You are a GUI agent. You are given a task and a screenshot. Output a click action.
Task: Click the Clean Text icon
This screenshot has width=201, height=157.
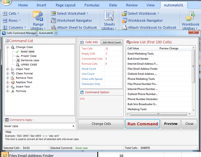(x=12, y=69)
